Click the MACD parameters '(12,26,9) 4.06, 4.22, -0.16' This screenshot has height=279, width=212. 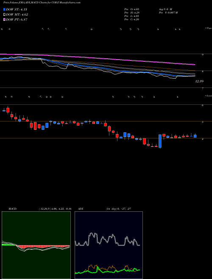(x=55, y=209)
